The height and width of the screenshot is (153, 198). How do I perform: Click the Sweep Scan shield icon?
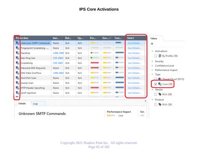coord(18,83)
